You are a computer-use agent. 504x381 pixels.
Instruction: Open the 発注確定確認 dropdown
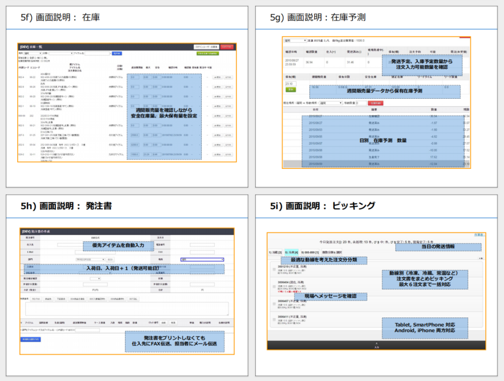point(95,279)
